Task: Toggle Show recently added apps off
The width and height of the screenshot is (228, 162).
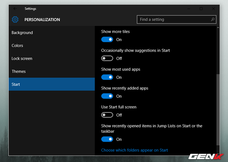Action: point(107,96)
